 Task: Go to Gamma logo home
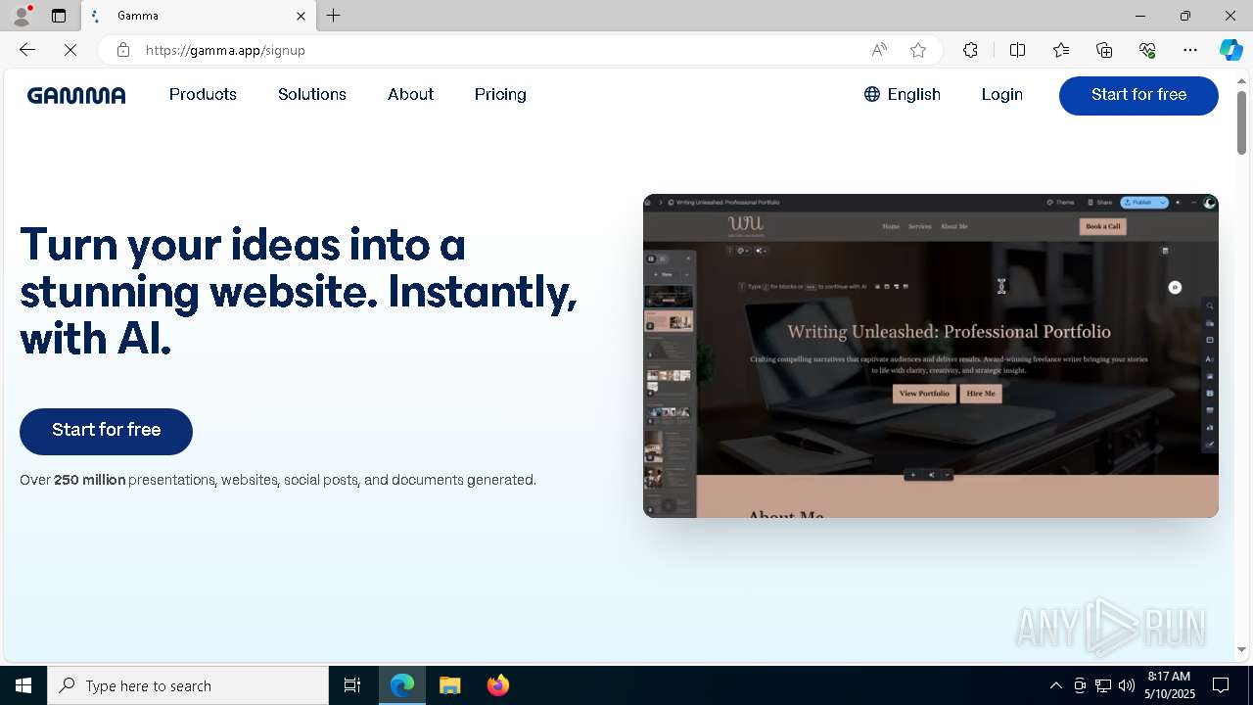(76, 95)
